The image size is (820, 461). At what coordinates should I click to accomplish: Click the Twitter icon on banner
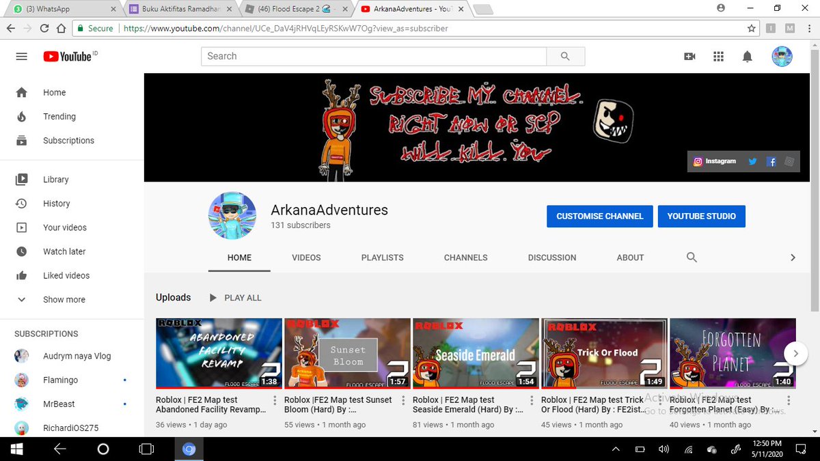(752, 162)
